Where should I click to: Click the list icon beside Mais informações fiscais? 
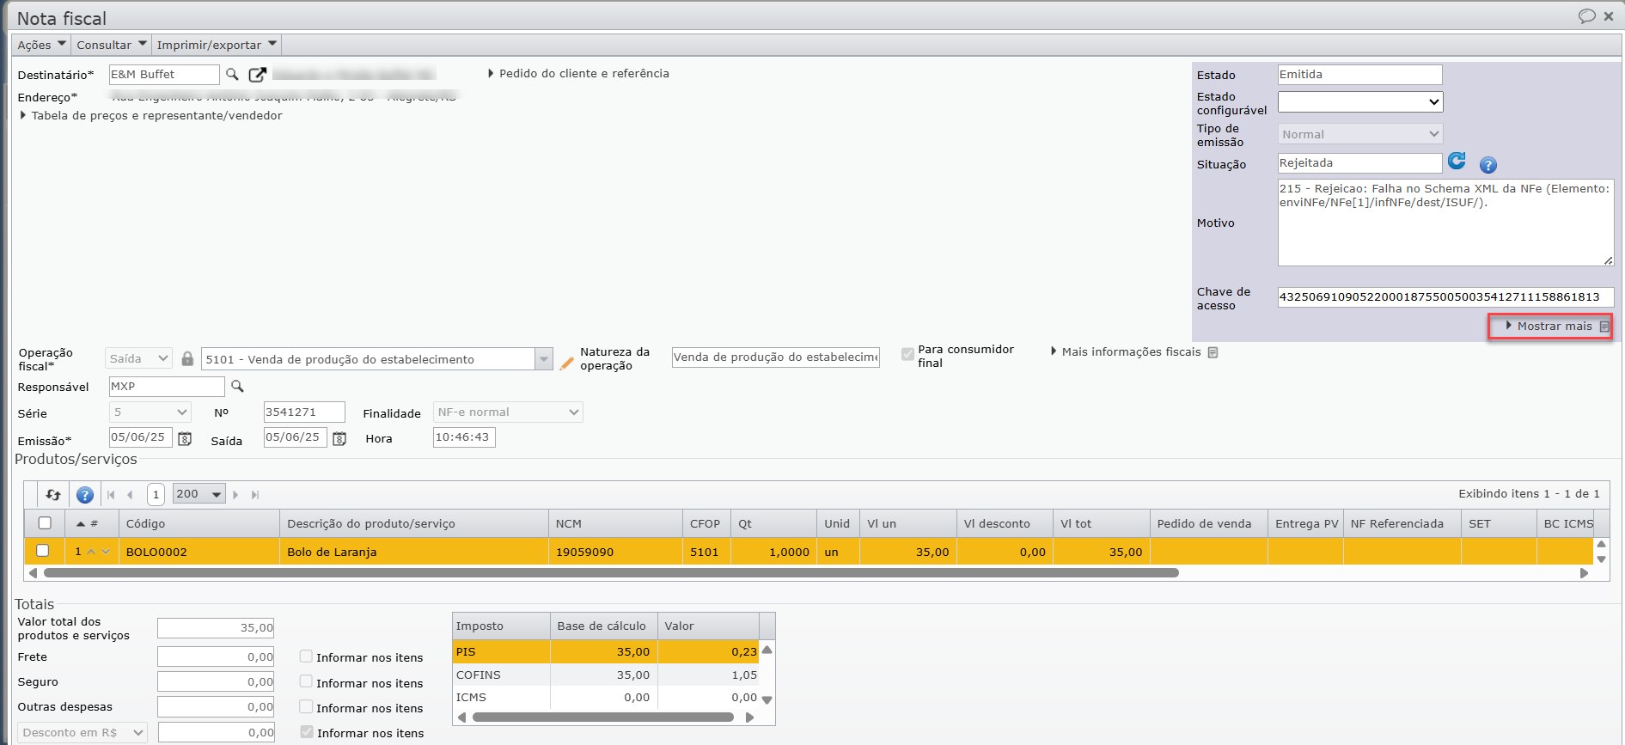1213,352
